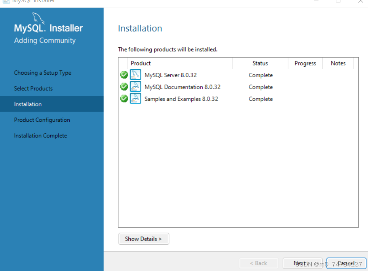The image size is (368, 271).
Task: Click the MySQL Documentation 8.0.32 product icon
Action: click(x=136, y=86)
